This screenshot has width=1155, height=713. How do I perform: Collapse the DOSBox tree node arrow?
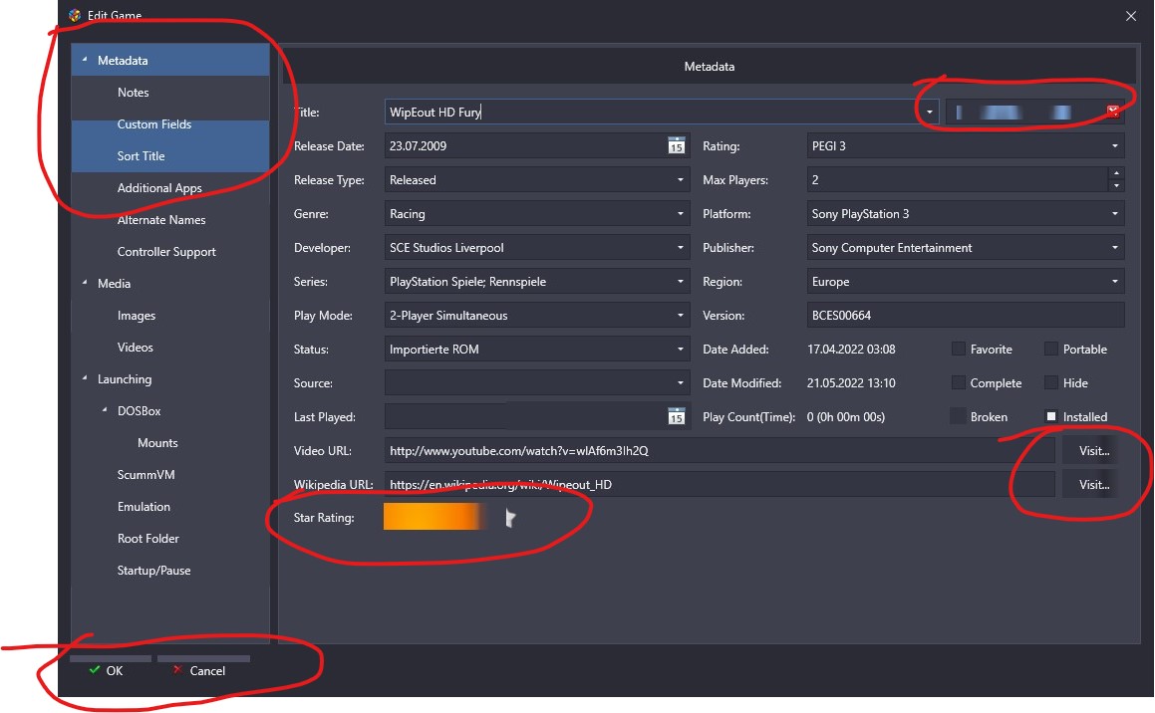105,410
